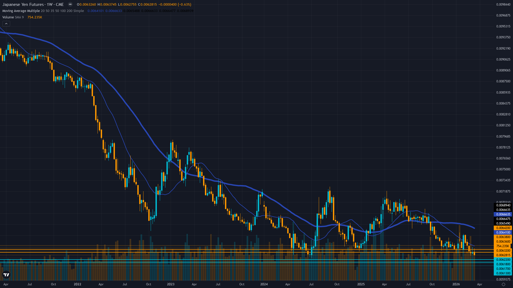Open TradingView logo at chart bottom-left
This screenshot has width=513, height=288.
pos(6,275)
